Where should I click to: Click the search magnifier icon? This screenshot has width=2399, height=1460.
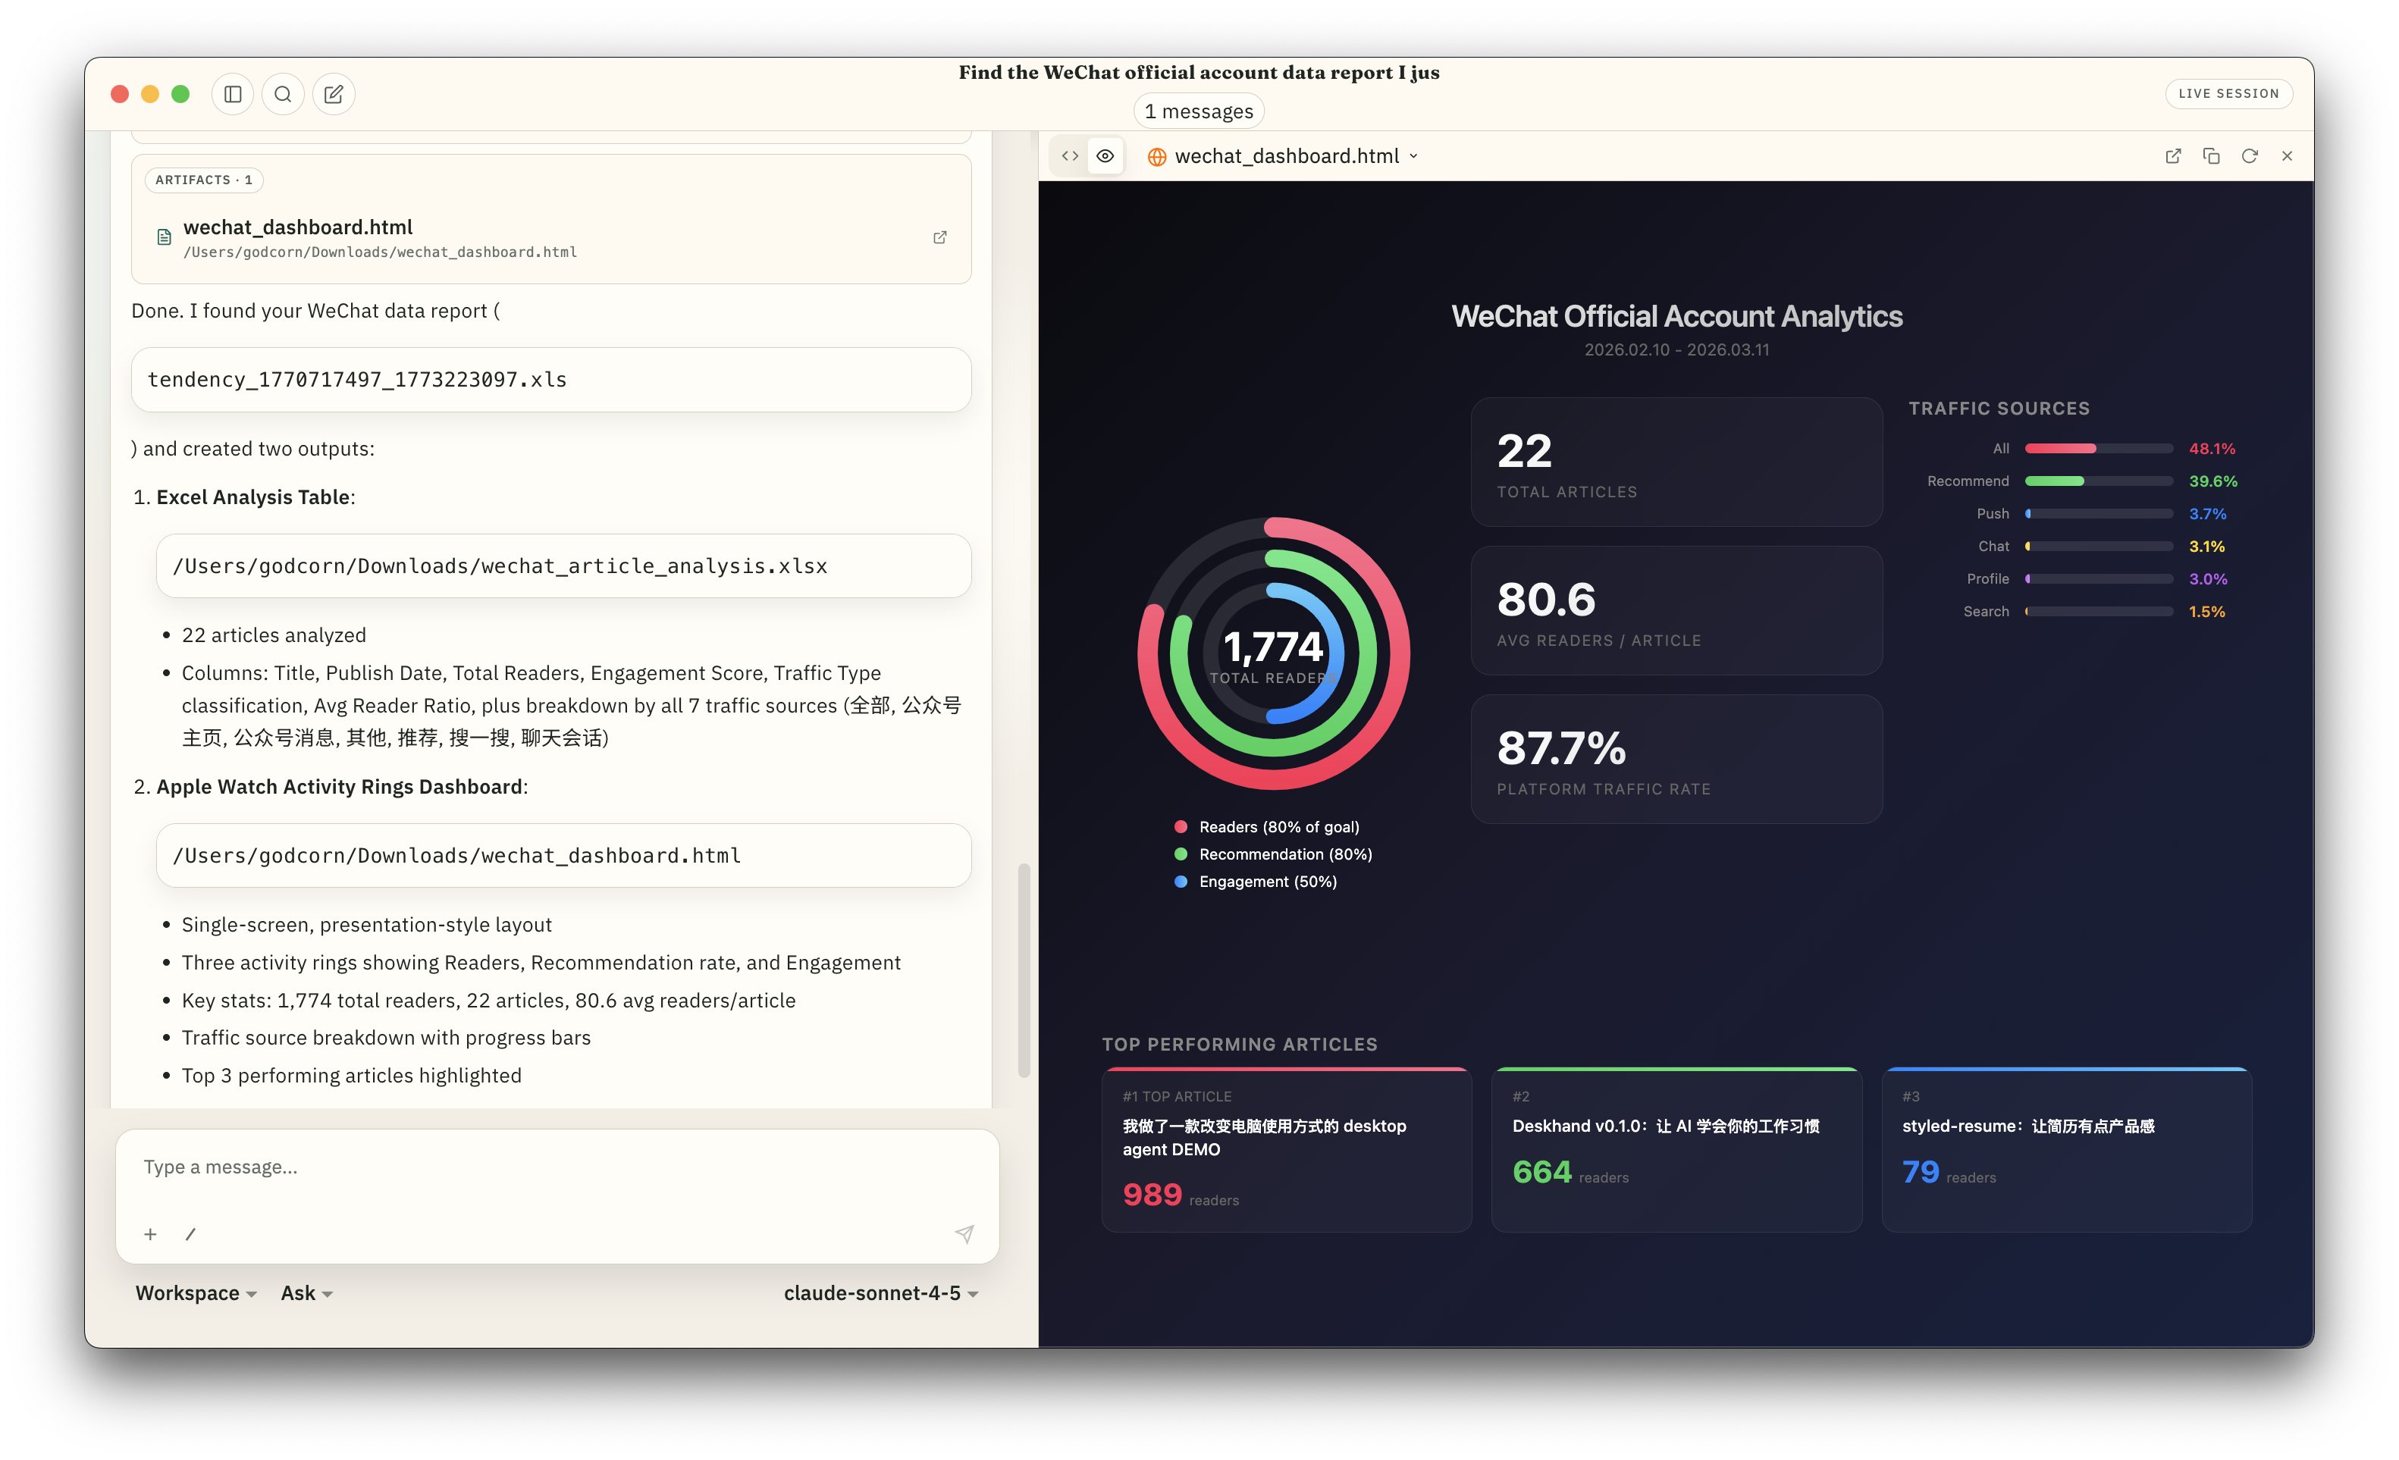point(284,95)
